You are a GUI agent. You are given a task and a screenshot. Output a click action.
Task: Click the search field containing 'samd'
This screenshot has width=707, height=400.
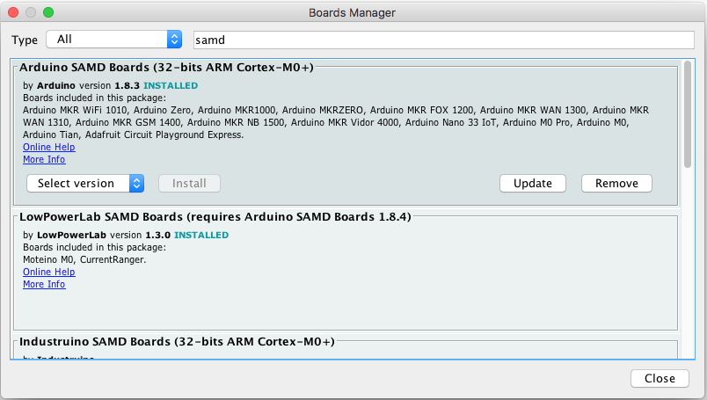click(444, 40)
